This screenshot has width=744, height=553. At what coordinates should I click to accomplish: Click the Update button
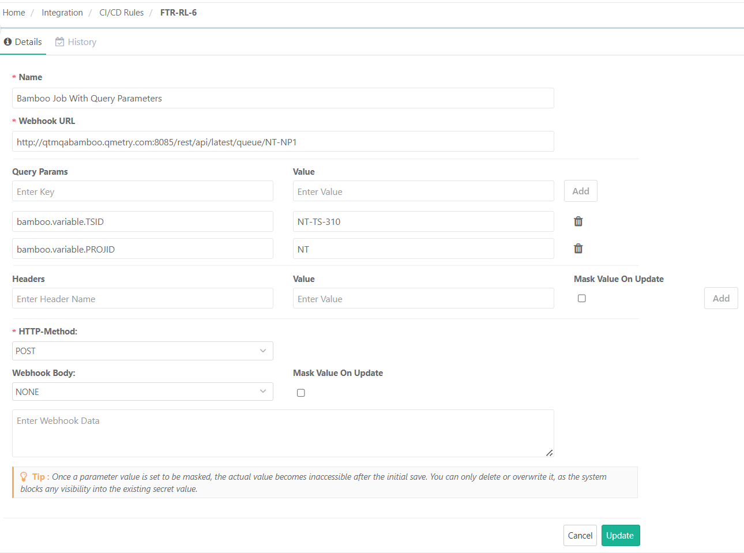621,535
